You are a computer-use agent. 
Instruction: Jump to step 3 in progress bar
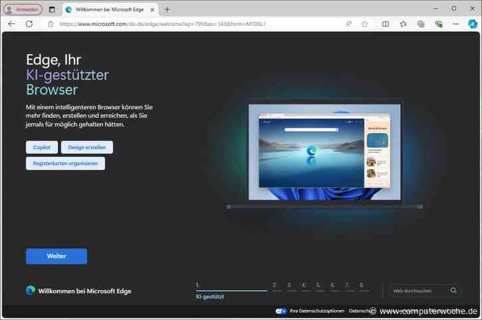[x=291, y=286]
